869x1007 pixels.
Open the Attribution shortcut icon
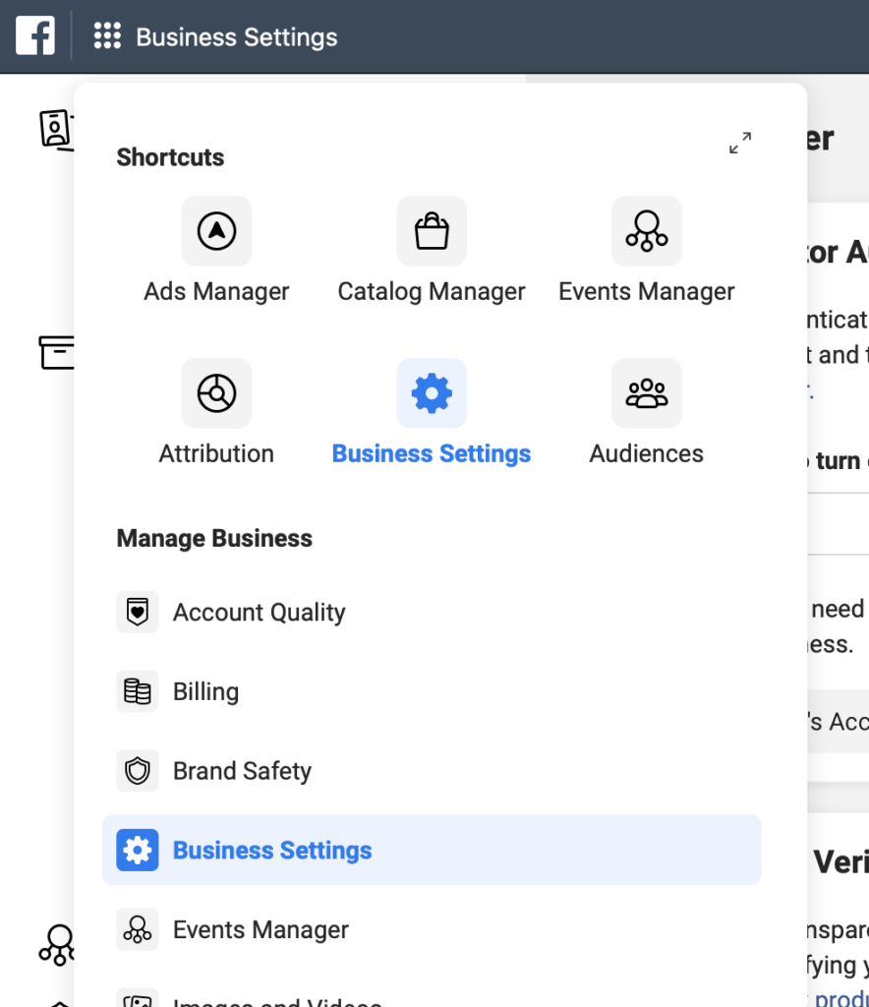(x=216, y=393)
